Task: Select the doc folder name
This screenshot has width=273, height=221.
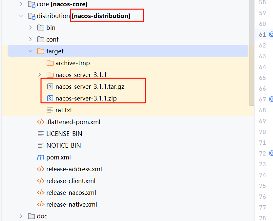Action: point(42,216)
